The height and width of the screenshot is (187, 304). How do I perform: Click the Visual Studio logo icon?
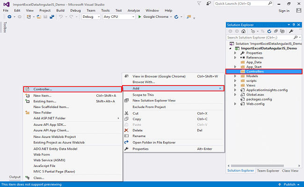(x=7, y=4)
